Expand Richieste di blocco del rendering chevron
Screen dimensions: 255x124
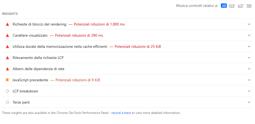(249, 24)
